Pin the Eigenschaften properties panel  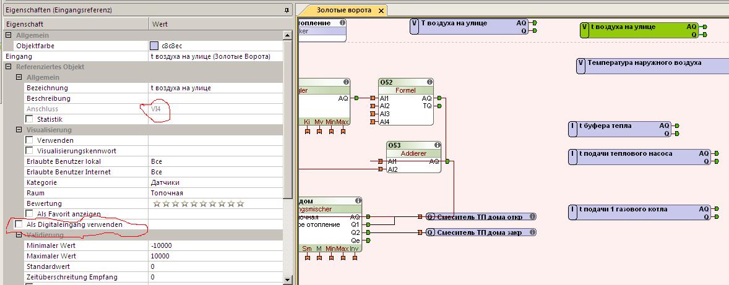click(287, 11)
